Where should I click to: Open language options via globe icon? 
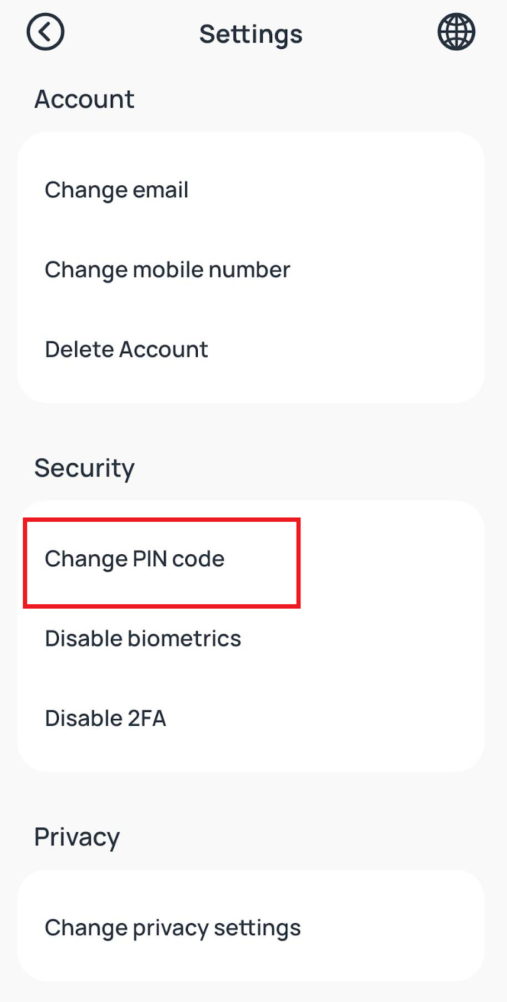456,32
